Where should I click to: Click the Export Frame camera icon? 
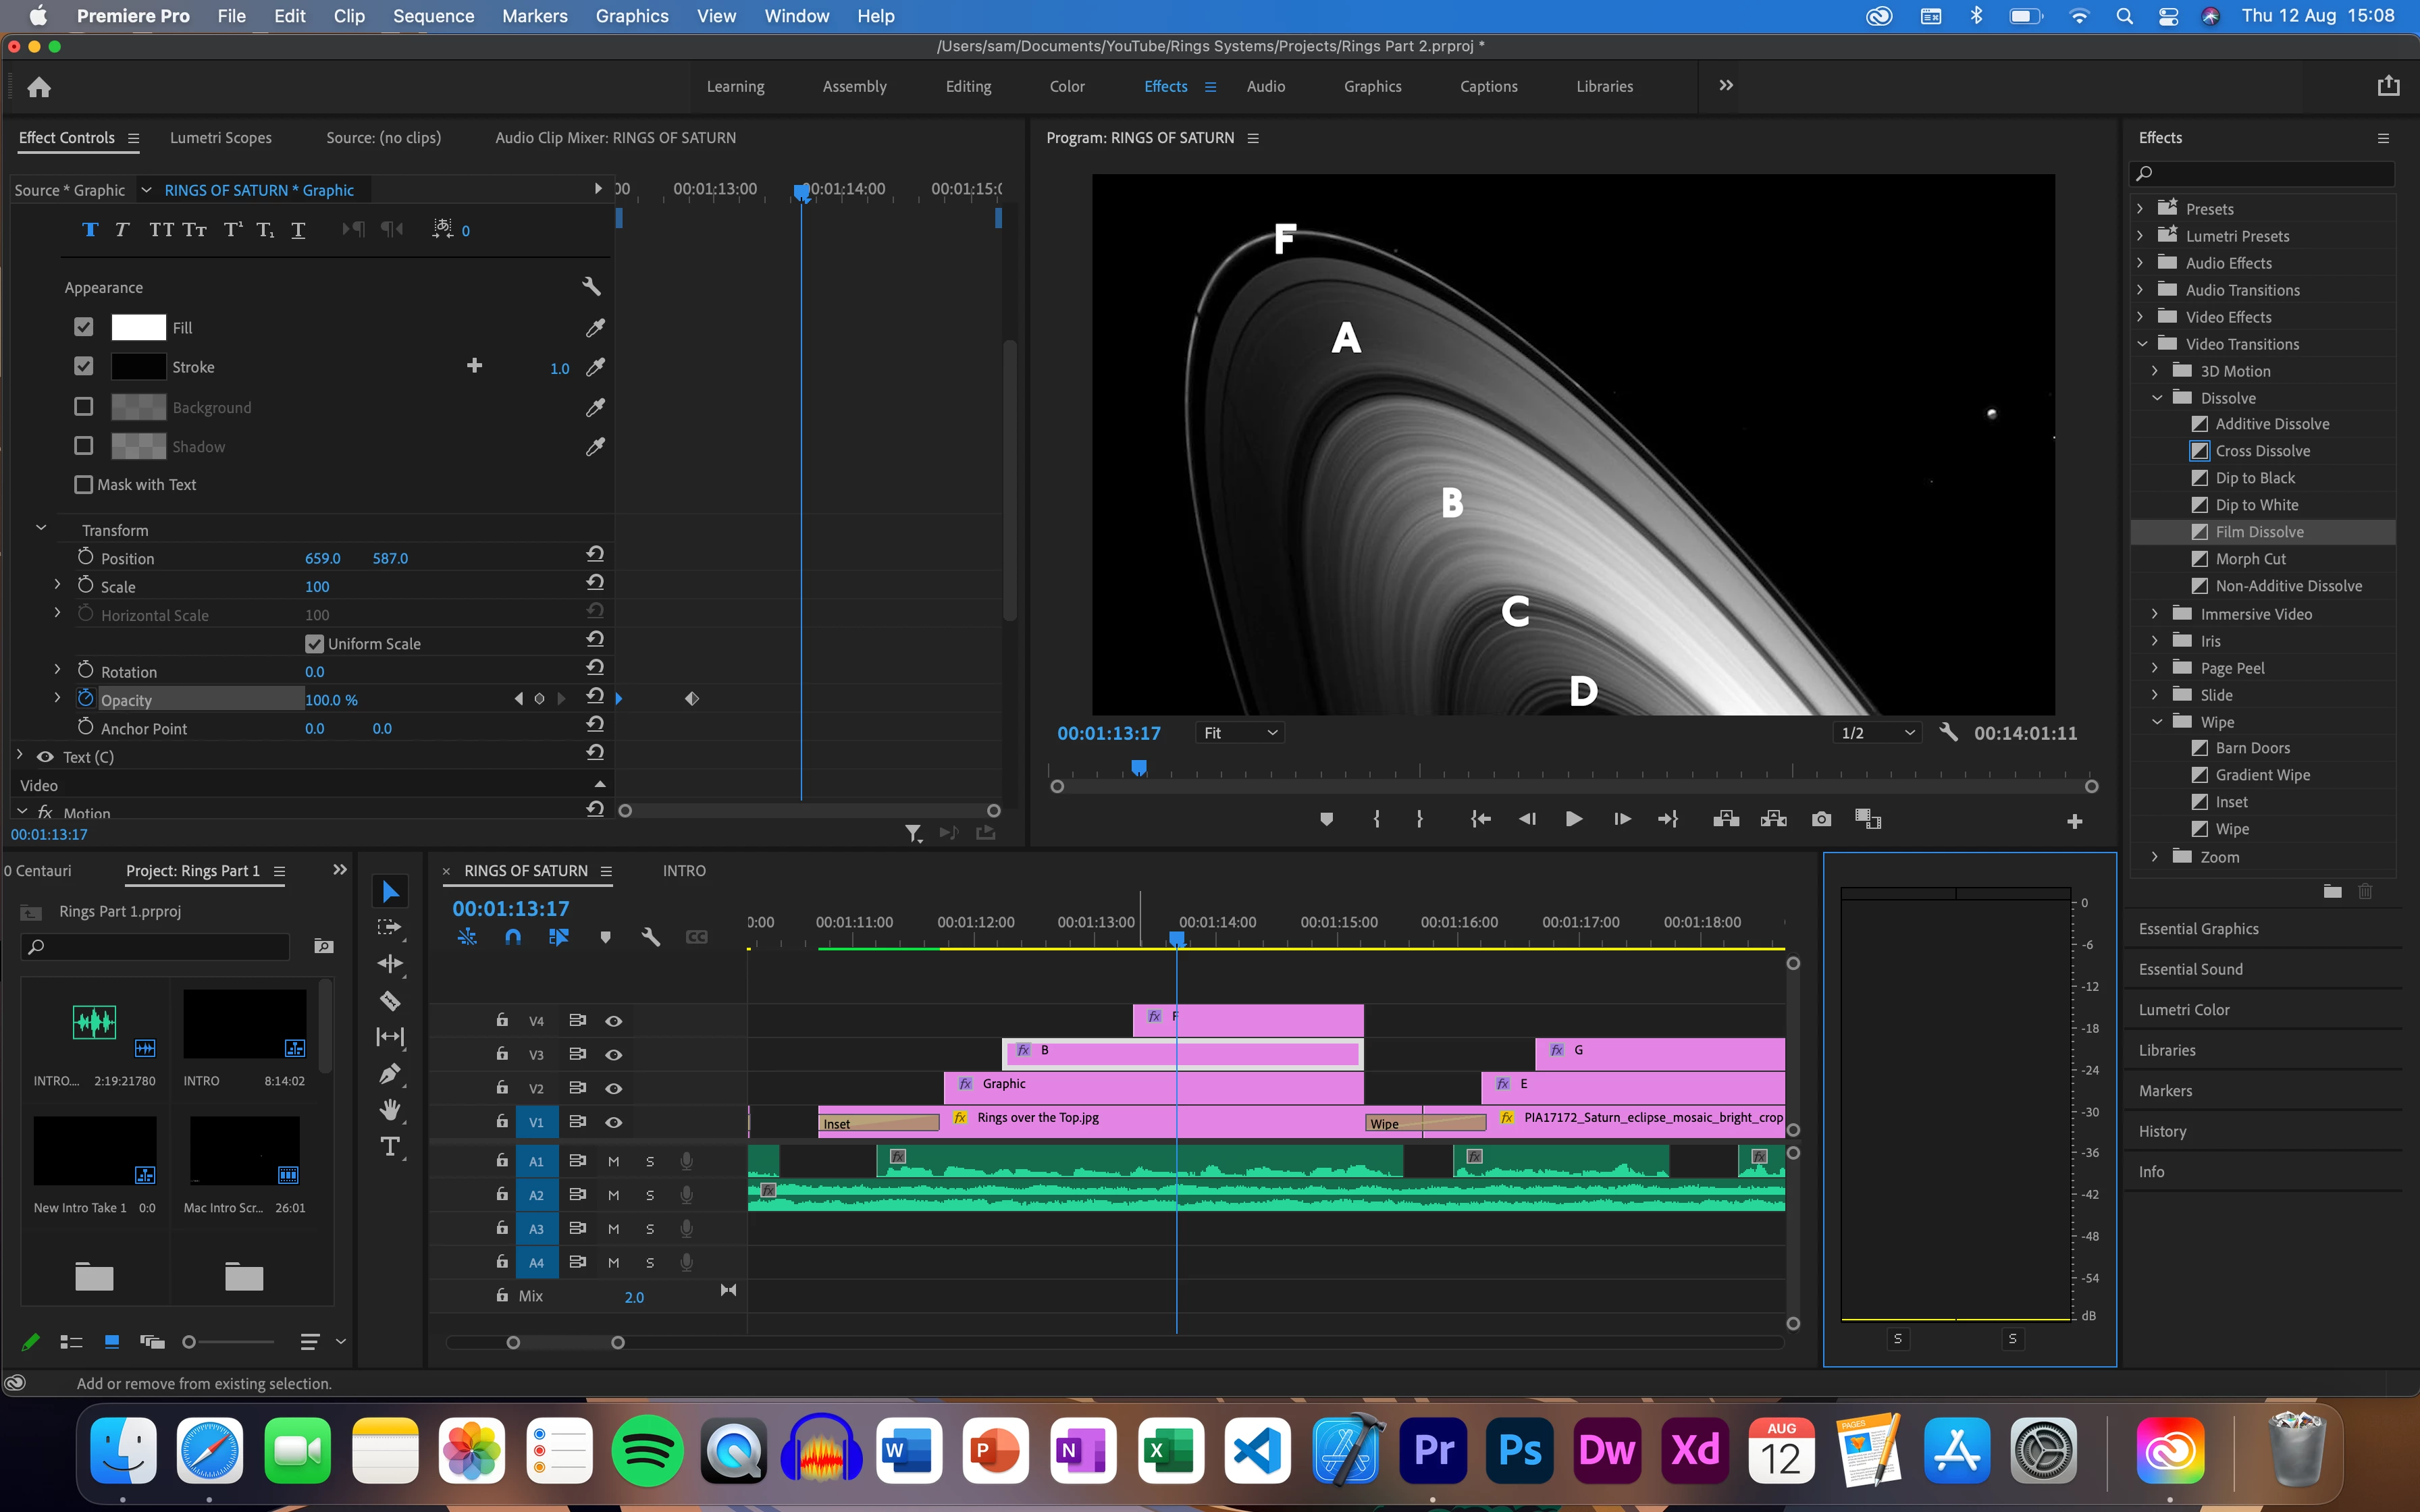click(1821, 819)
